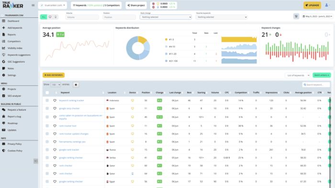Image resolution: width=335 pixels, height=188 pixels.
Task: Click the Keyword changes bar chart
Action: pos(297,51)
